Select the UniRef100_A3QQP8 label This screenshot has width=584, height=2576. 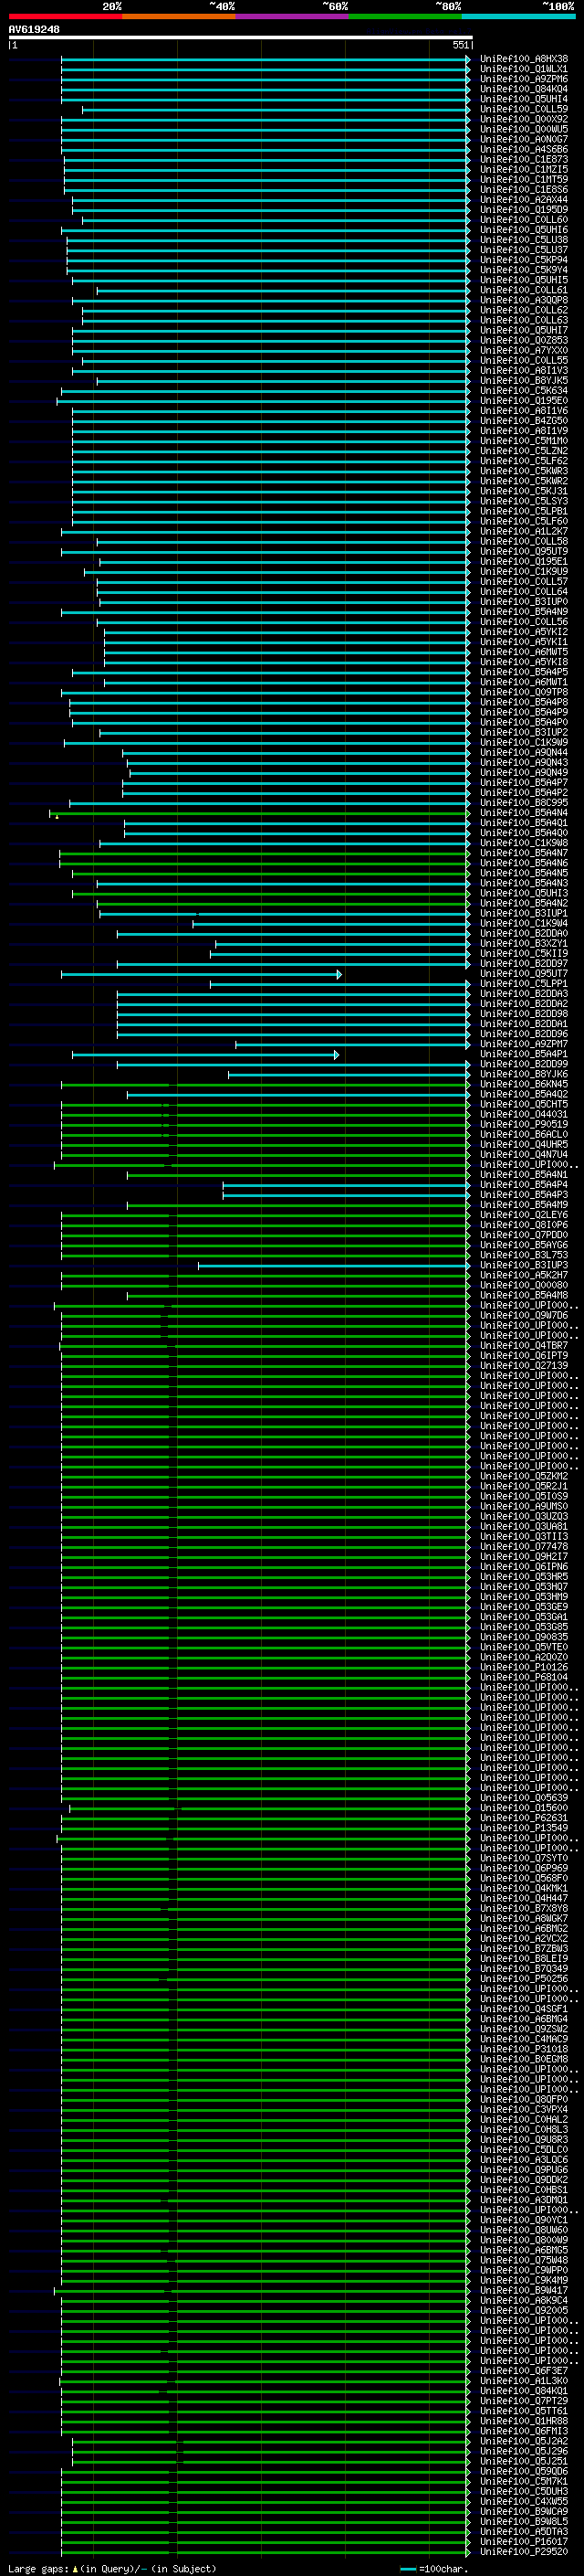pos(524,300)
